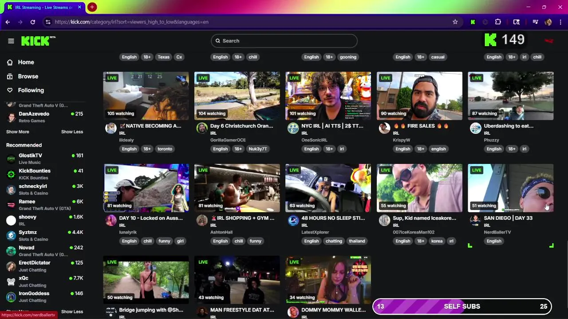Click GorillaGamerOCE streamer avatar
568x319 pixels.
click(x=202, y=128)
